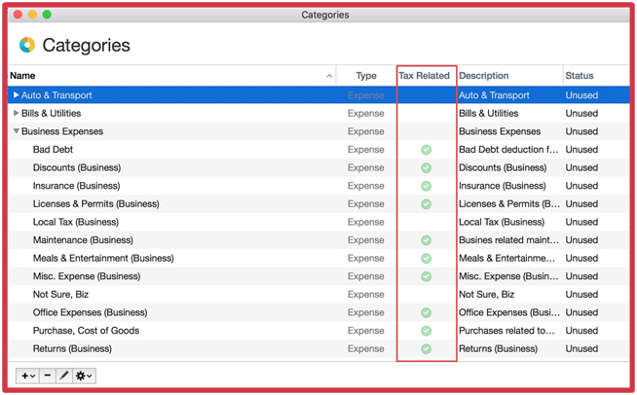Click the minus button to remove category
This screenshot has width=637, height=395.
(x=47, y=376)
